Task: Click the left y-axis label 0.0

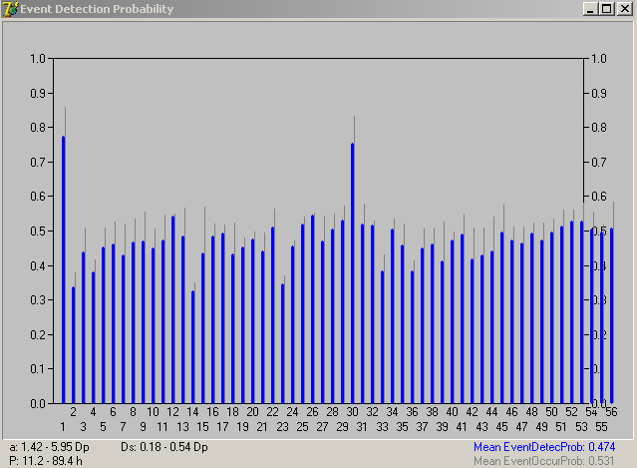Action: coord(38,404)
